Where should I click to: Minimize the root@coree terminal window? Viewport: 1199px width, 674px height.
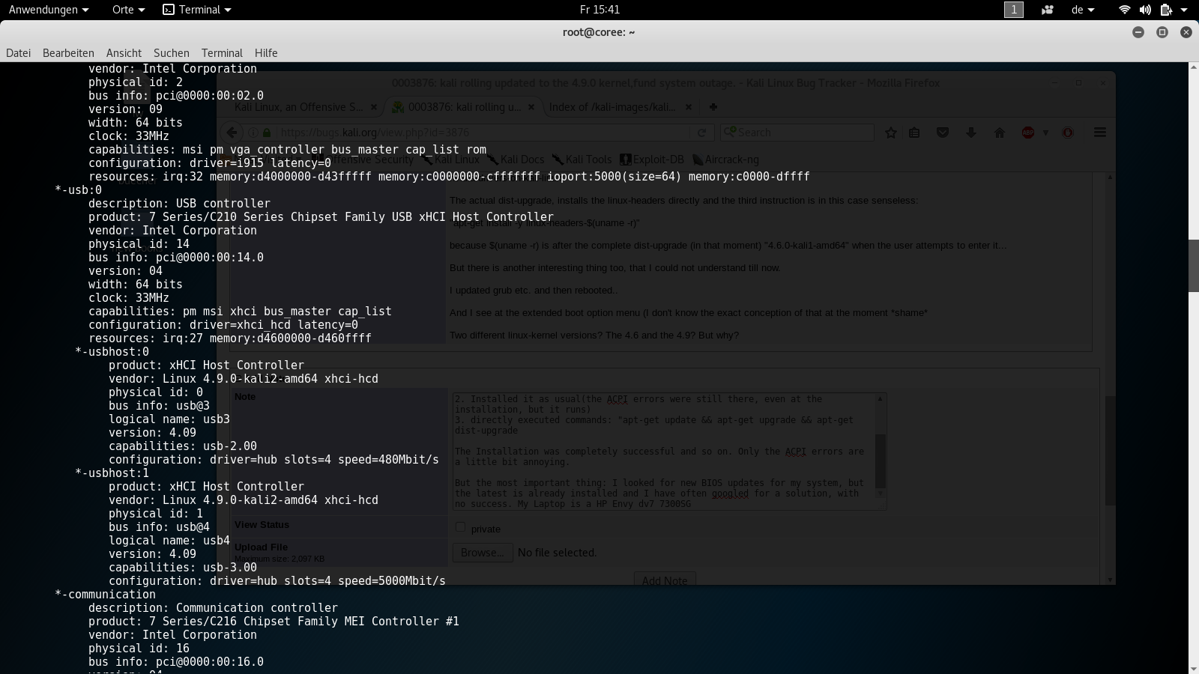pyautogui.click(x=1138, y=32)
